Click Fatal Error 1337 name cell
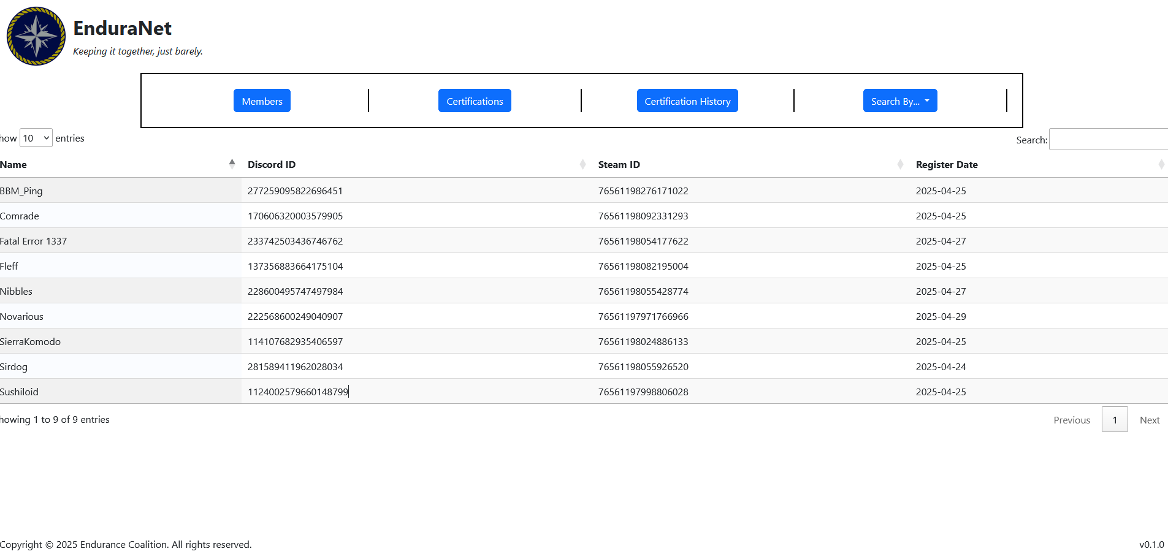The height and width of the screenshot is (554, 1168). pos(34,241)
